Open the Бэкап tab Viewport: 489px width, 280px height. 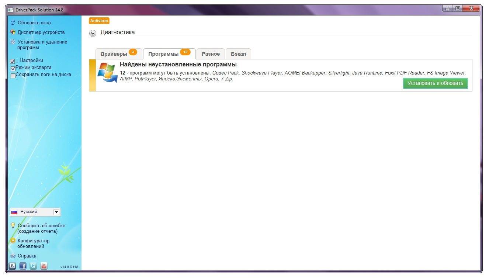click(238, 54)
